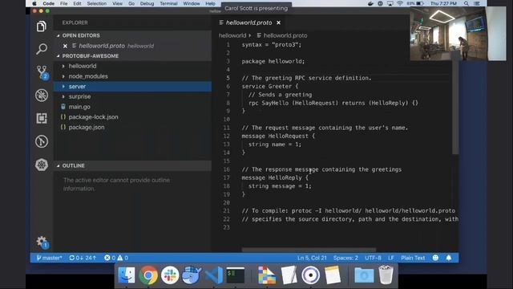
Task: Click the feedback smiley icon
Action: (x=435, y=258)
